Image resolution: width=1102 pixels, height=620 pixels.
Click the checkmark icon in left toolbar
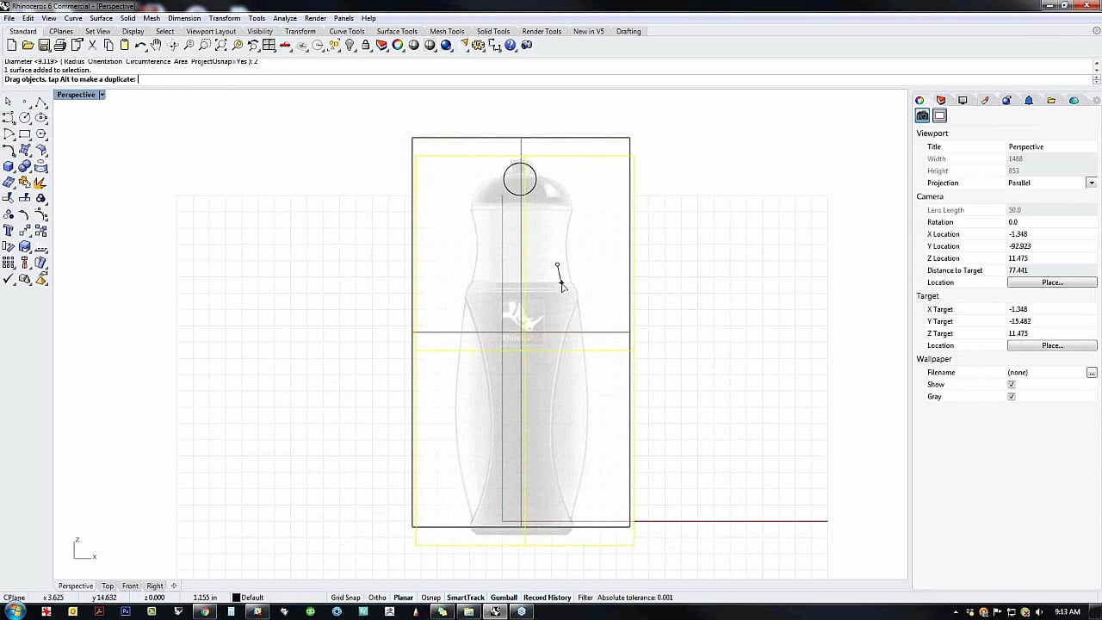9,279
